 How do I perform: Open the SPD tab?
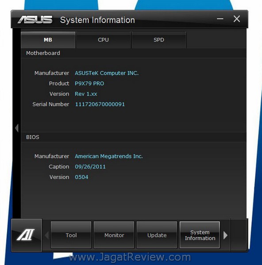pos(159,40)
